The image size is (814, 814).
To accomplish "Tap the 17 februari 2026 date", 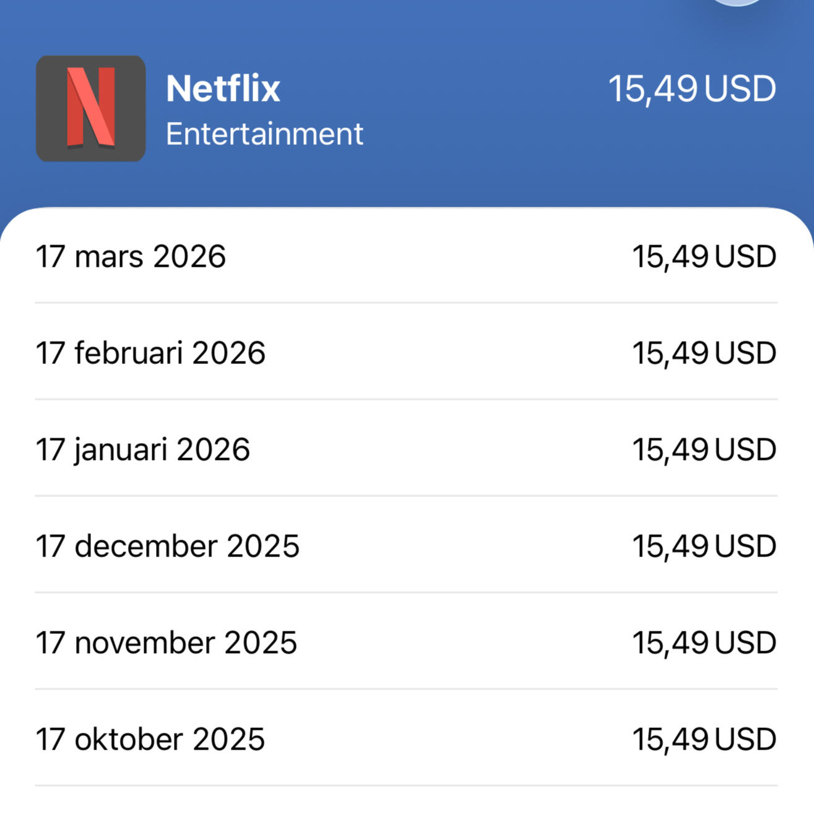I will (150, 353).
